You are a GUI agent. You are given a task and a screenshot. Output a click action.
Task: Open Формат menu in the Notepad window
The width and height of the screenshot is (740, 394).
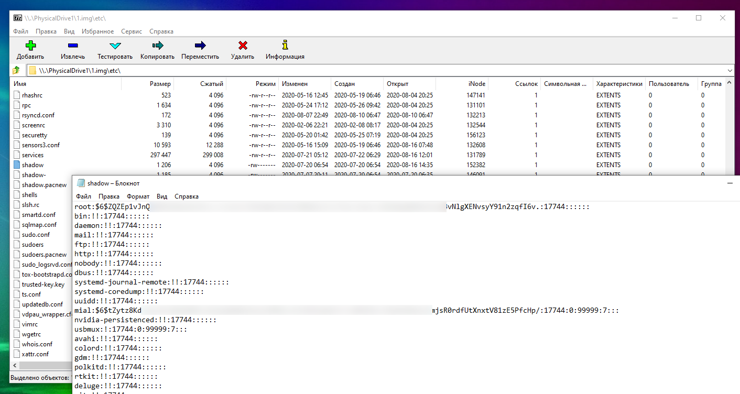[x=138, y=196]
